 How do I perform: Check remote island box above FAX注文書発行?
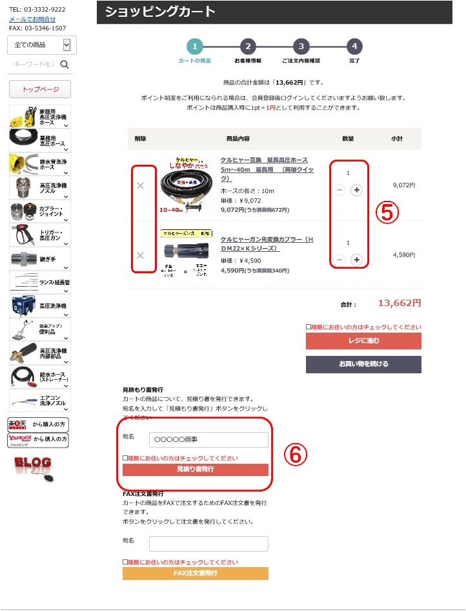click(x=125, y=562)
